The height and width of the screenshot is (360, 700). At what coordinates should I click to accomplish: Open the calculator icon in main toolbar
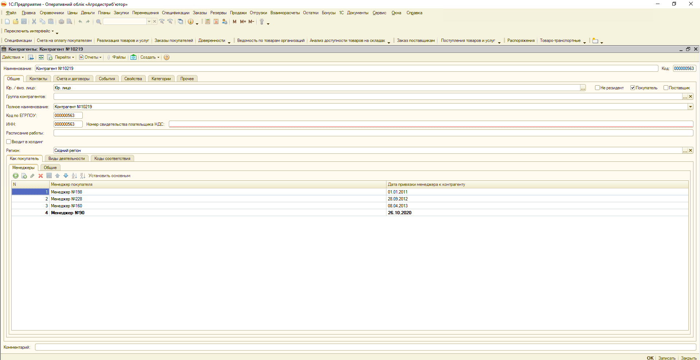pyautogui.click(x=207, y=21)
